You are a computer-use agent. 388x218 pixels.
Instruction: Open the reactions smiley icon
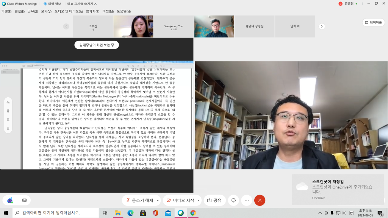233,201
